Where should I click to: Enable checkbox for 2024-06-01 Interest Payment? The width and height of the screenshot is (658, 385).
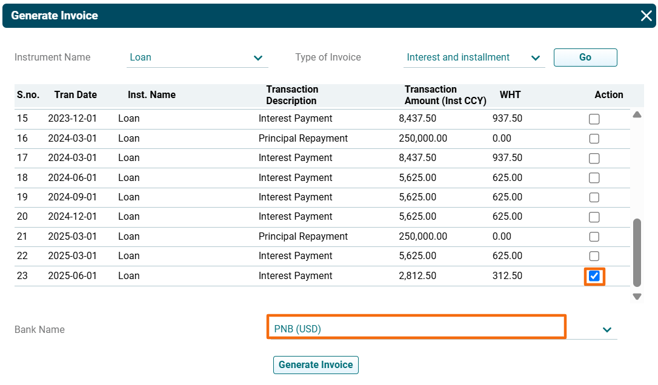pos(594,178)
